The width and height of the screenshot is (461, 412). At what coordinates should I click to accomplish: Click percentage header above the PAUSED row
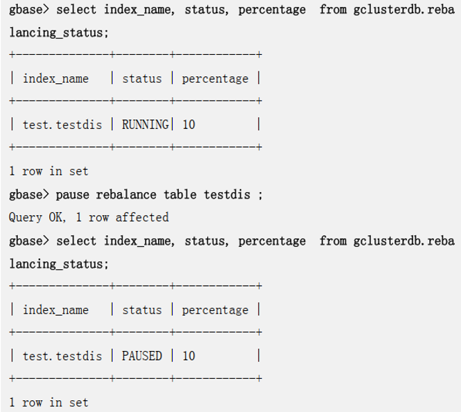215,310
